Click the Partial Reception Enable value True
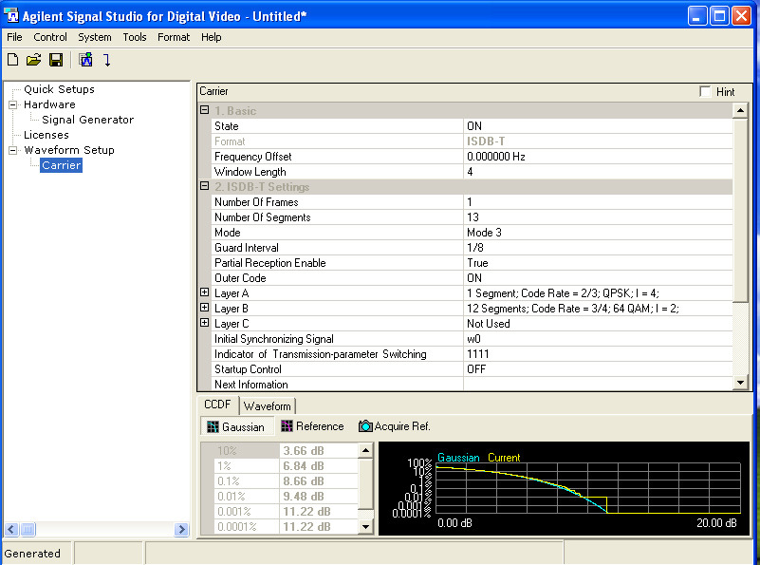Viewport: 760px width, 565px height. click(598, 263)
